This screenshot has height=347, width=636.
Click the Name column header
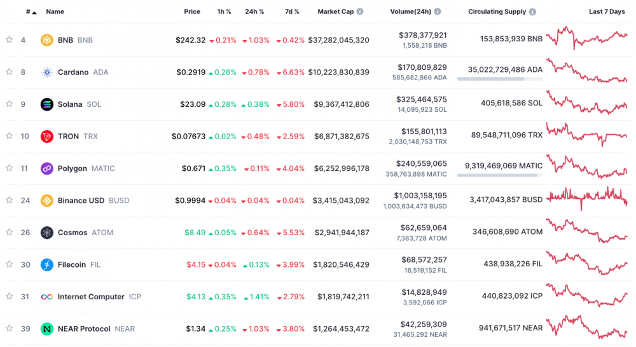tap(55, 12)
